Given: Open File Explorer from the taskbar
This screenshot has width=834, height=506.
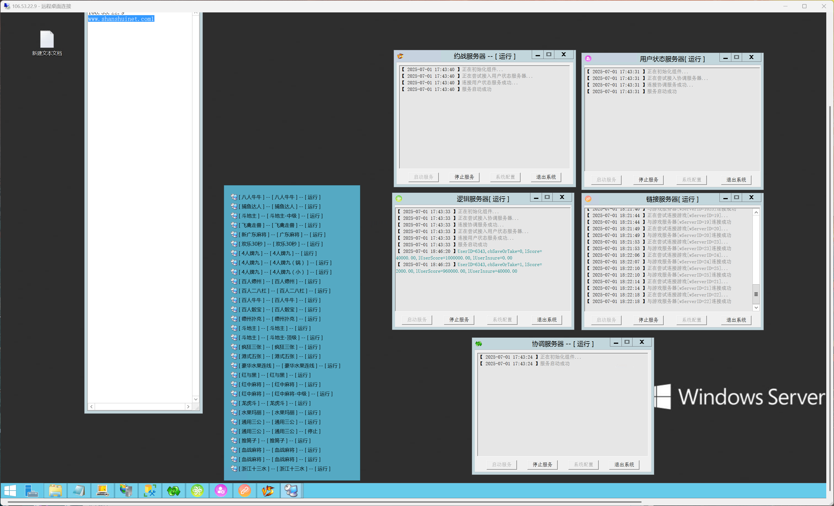Looking at the screenshot, I should pyautogui.click(x=55, y=490).
